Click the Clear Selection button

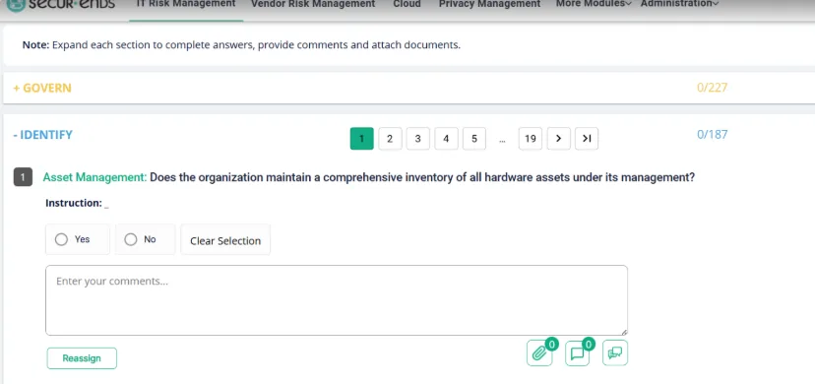coord(225,239)
